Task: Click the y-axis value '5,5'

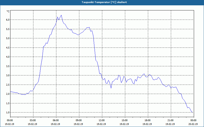Action: pyautogui.click(x=8, y=29)
